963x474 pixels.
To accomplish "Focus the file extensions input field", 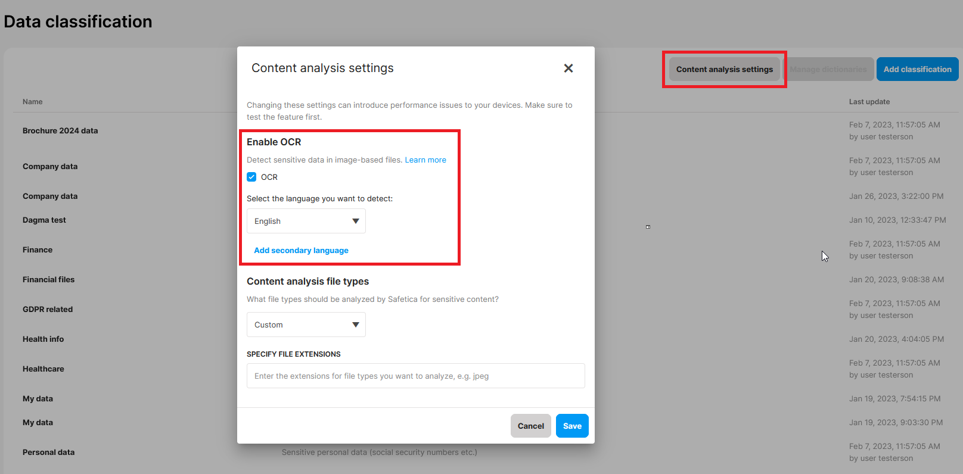I will click(415, 376).
